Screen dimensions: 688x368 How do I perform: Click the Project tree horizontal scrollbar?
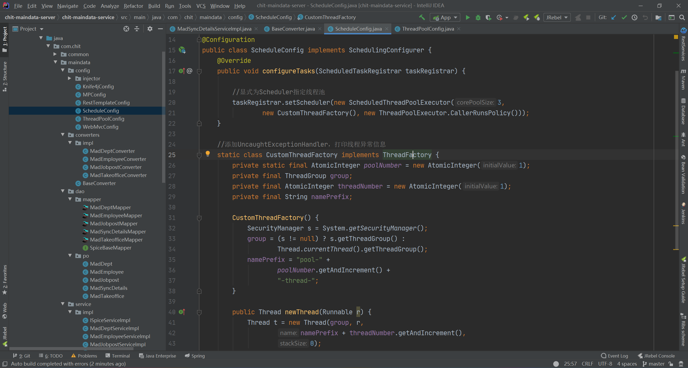pyautogui.click(x=71, y=349)
